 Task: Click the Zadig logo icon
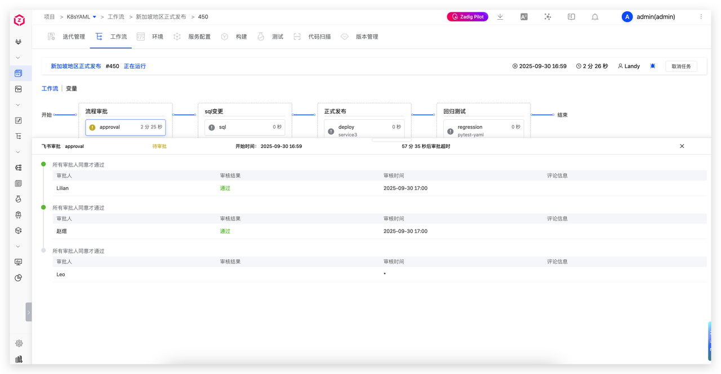19,21
